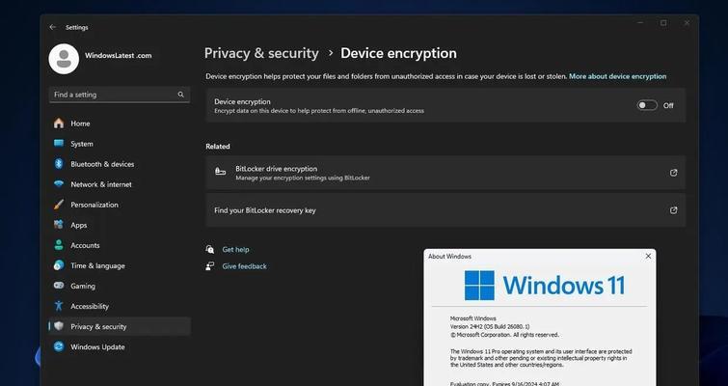Click external link icon for BitLocker drive encryption
This screenshot has height=386, width=728.
click(673, 173)
